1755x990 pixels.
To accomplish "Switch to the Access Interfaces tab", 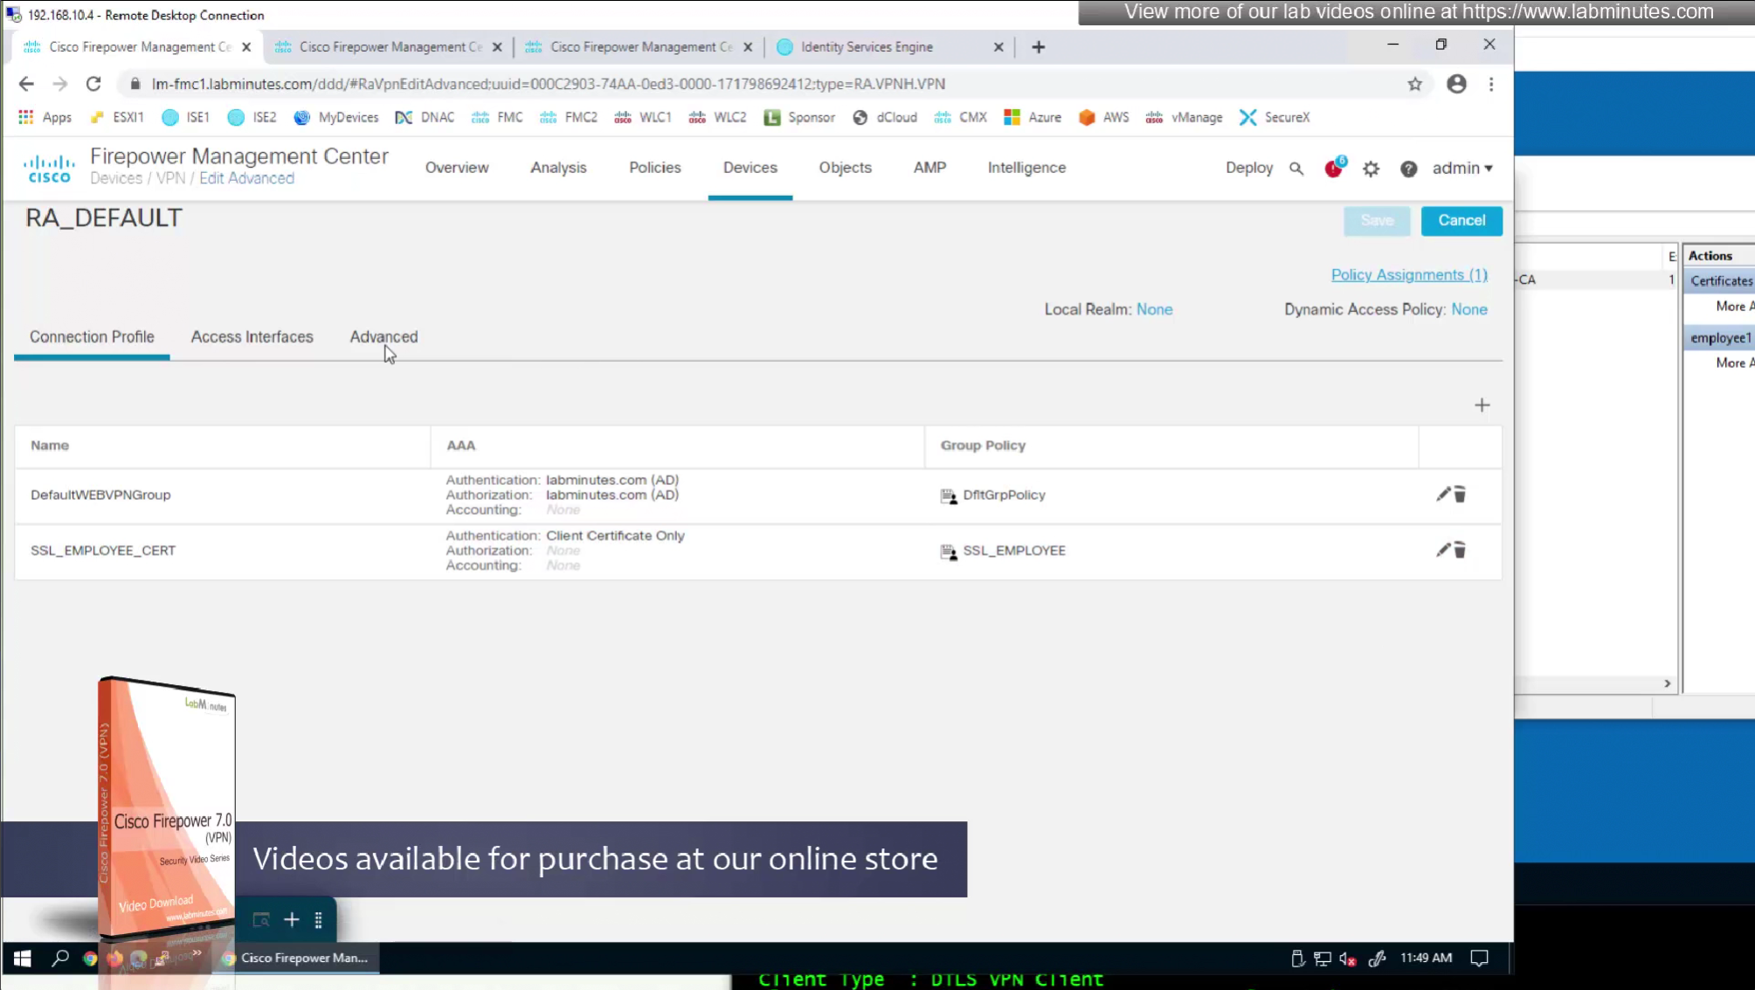I will pos(252,336).
